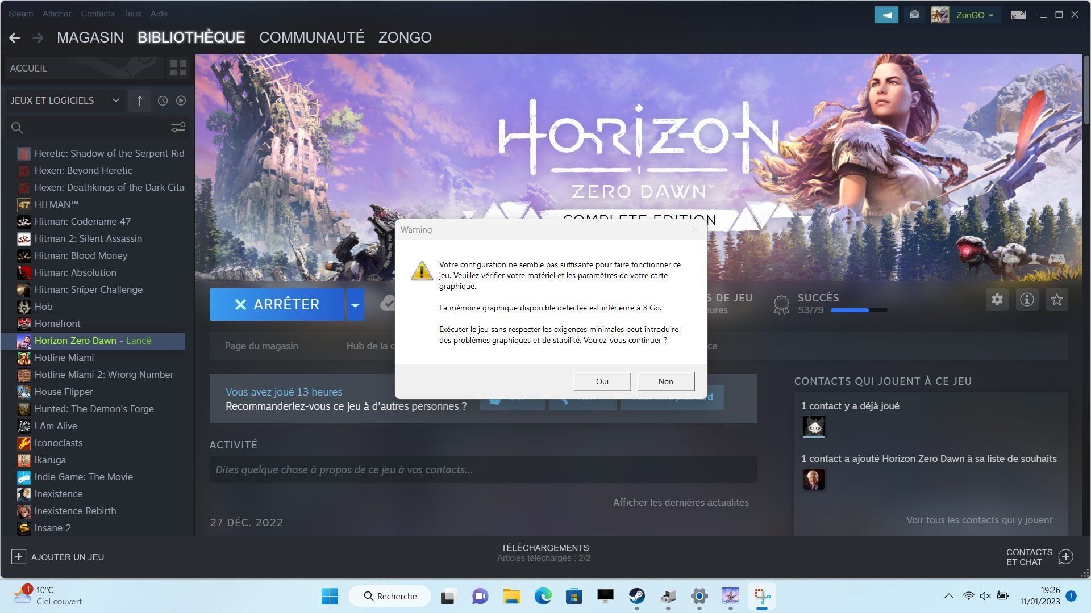The image size is (1091, 613).
Task: Open wishlist contact avatar thumbnail
Action: coord(814,480)
